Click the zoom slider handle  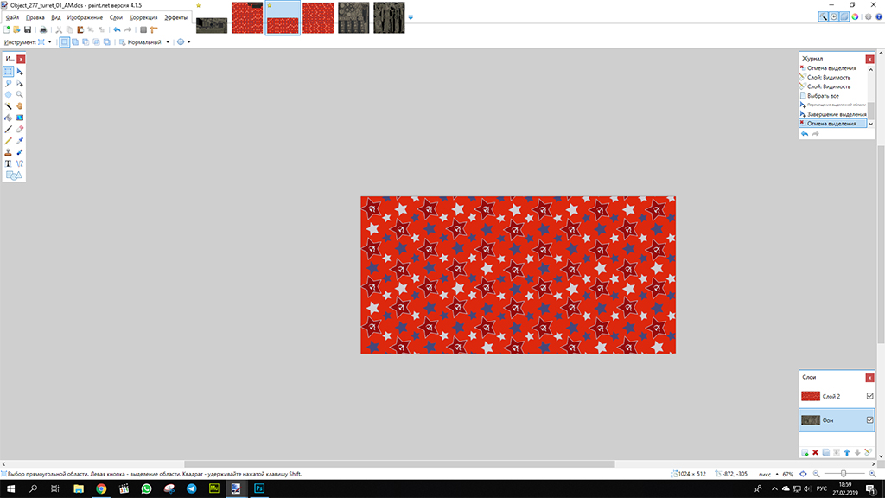843,474
